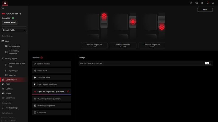Click the Current Version text
The image size is (218, 122).
8,121
